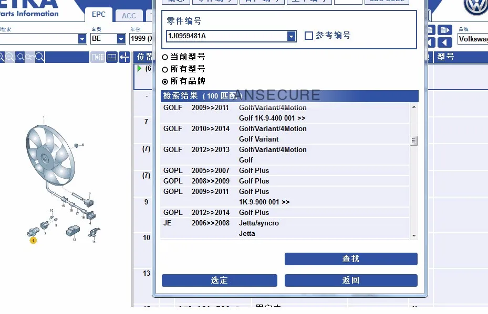Click the 位置 column header
488x314 pixels.
coord(144,57)
